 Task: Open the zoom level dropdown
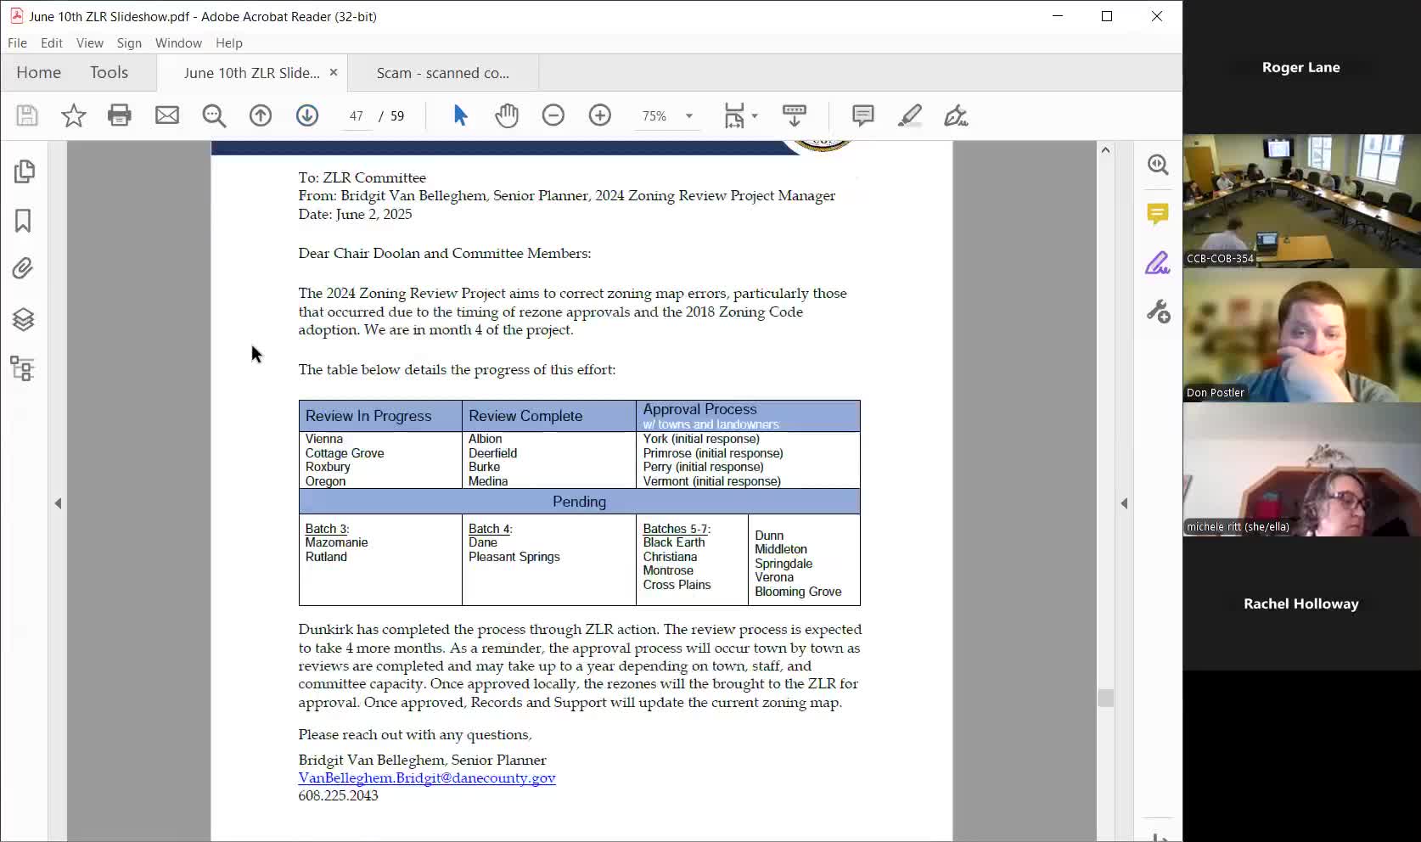[x=688, y=116]
